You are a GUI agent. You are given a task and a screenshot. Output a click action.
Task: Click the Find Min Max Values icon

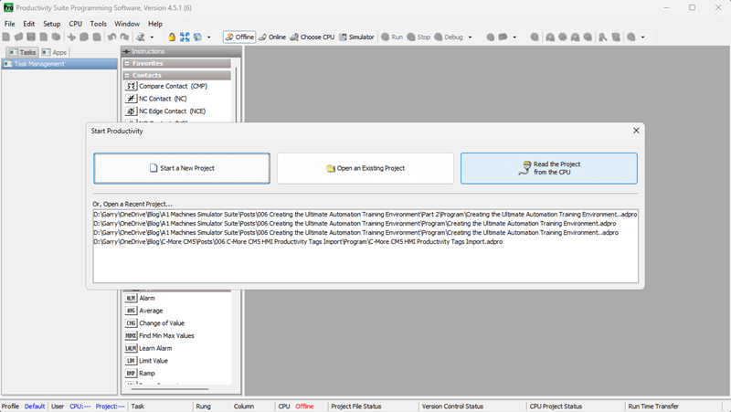131,336
